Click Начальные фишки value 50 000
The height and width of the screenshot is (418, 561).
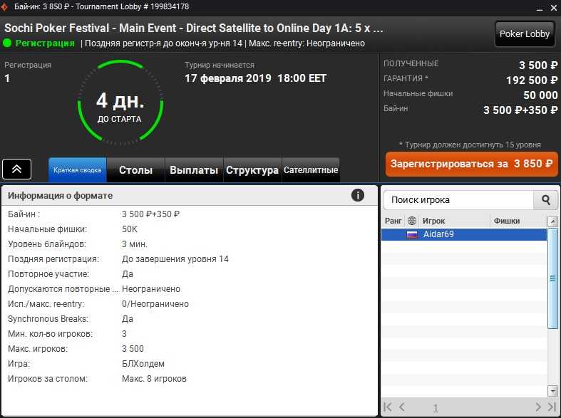coord(540,95)
